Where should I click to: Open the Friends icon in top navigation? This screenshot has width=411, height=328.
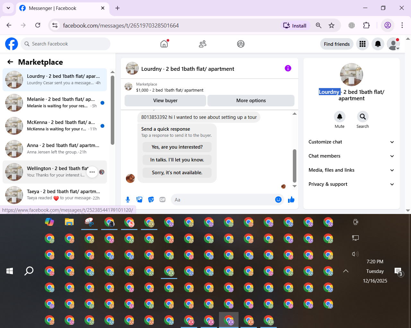(203, 44)
